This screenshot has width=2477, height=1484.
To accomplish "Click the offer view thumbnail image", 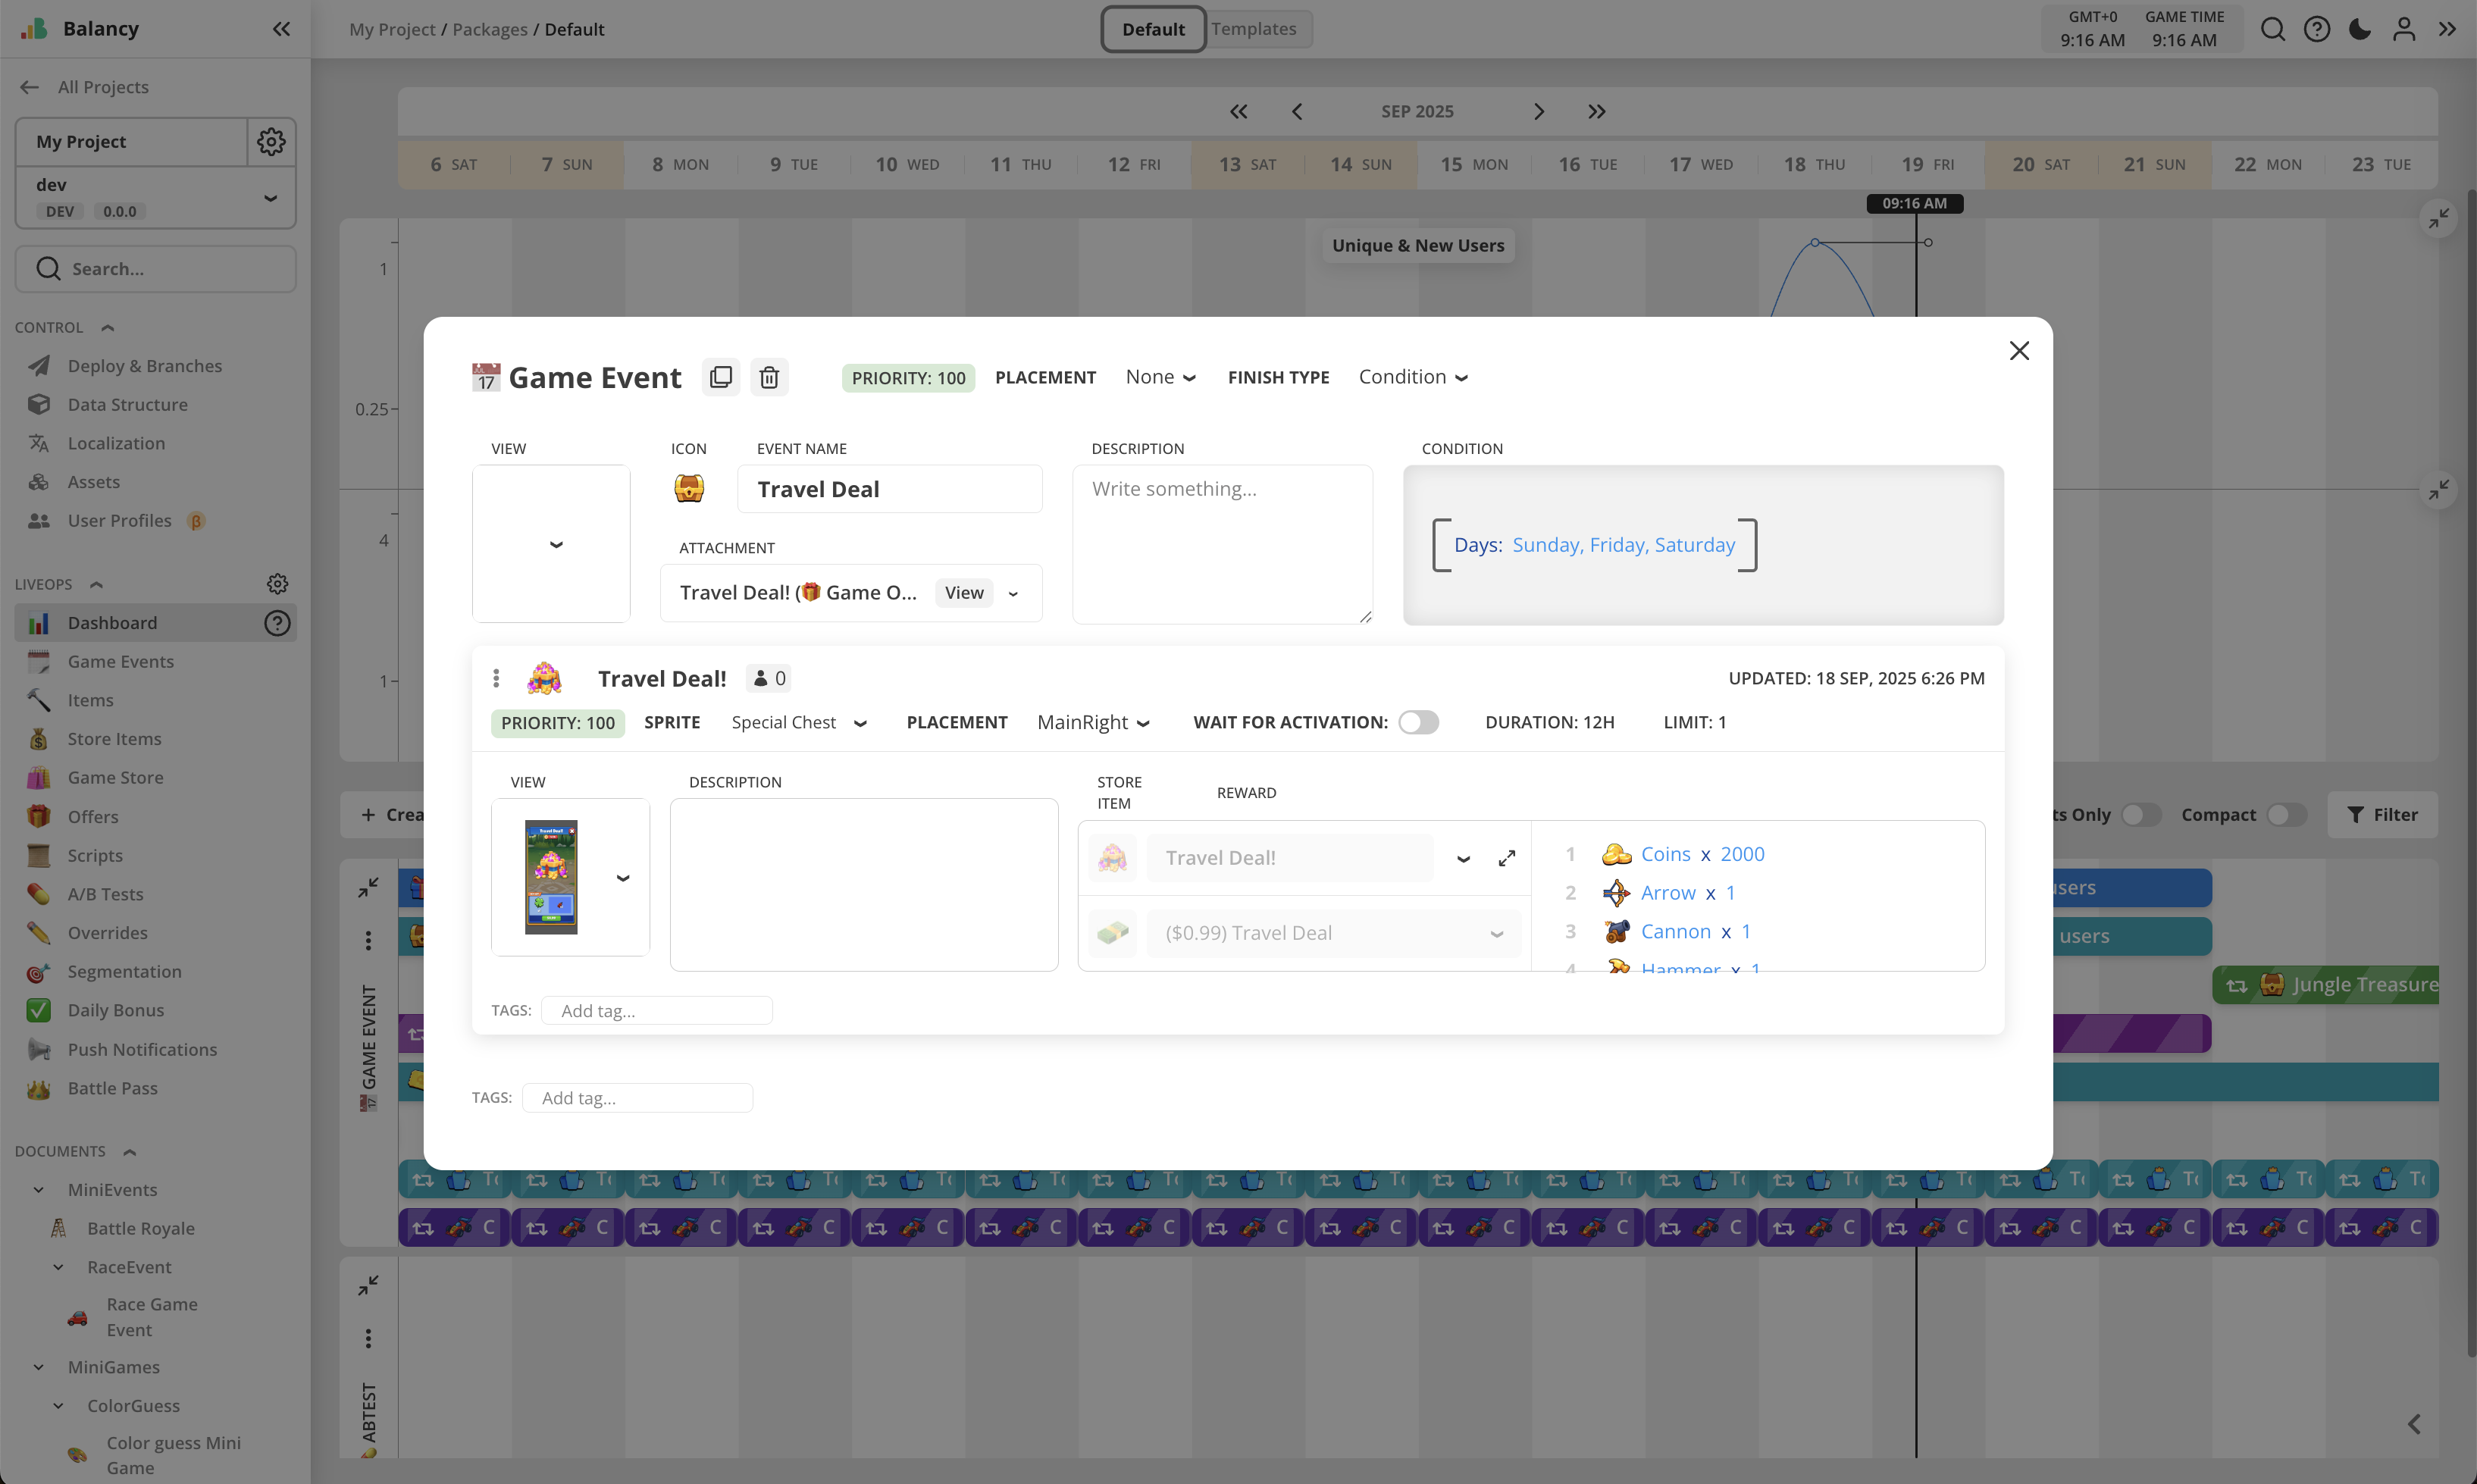I will pos(551,876).
